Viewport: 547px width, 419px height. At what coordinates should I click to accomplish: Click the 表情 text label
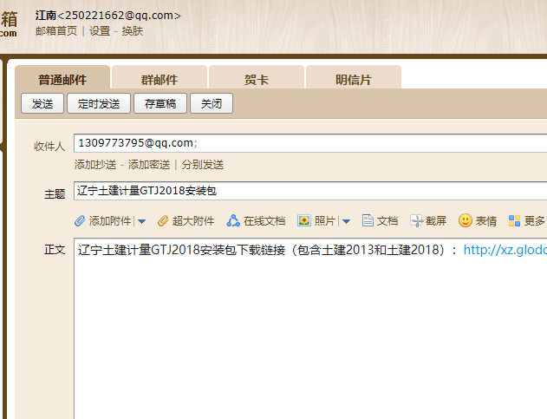[486, 221]
